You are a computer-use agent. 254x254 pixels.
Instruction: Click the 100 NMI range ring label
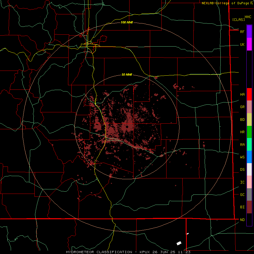127,22
